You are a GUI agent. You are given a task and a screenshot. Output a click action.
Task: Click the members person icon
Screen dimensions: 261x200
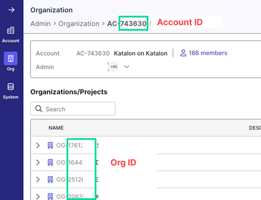click(x=183, y=53)
